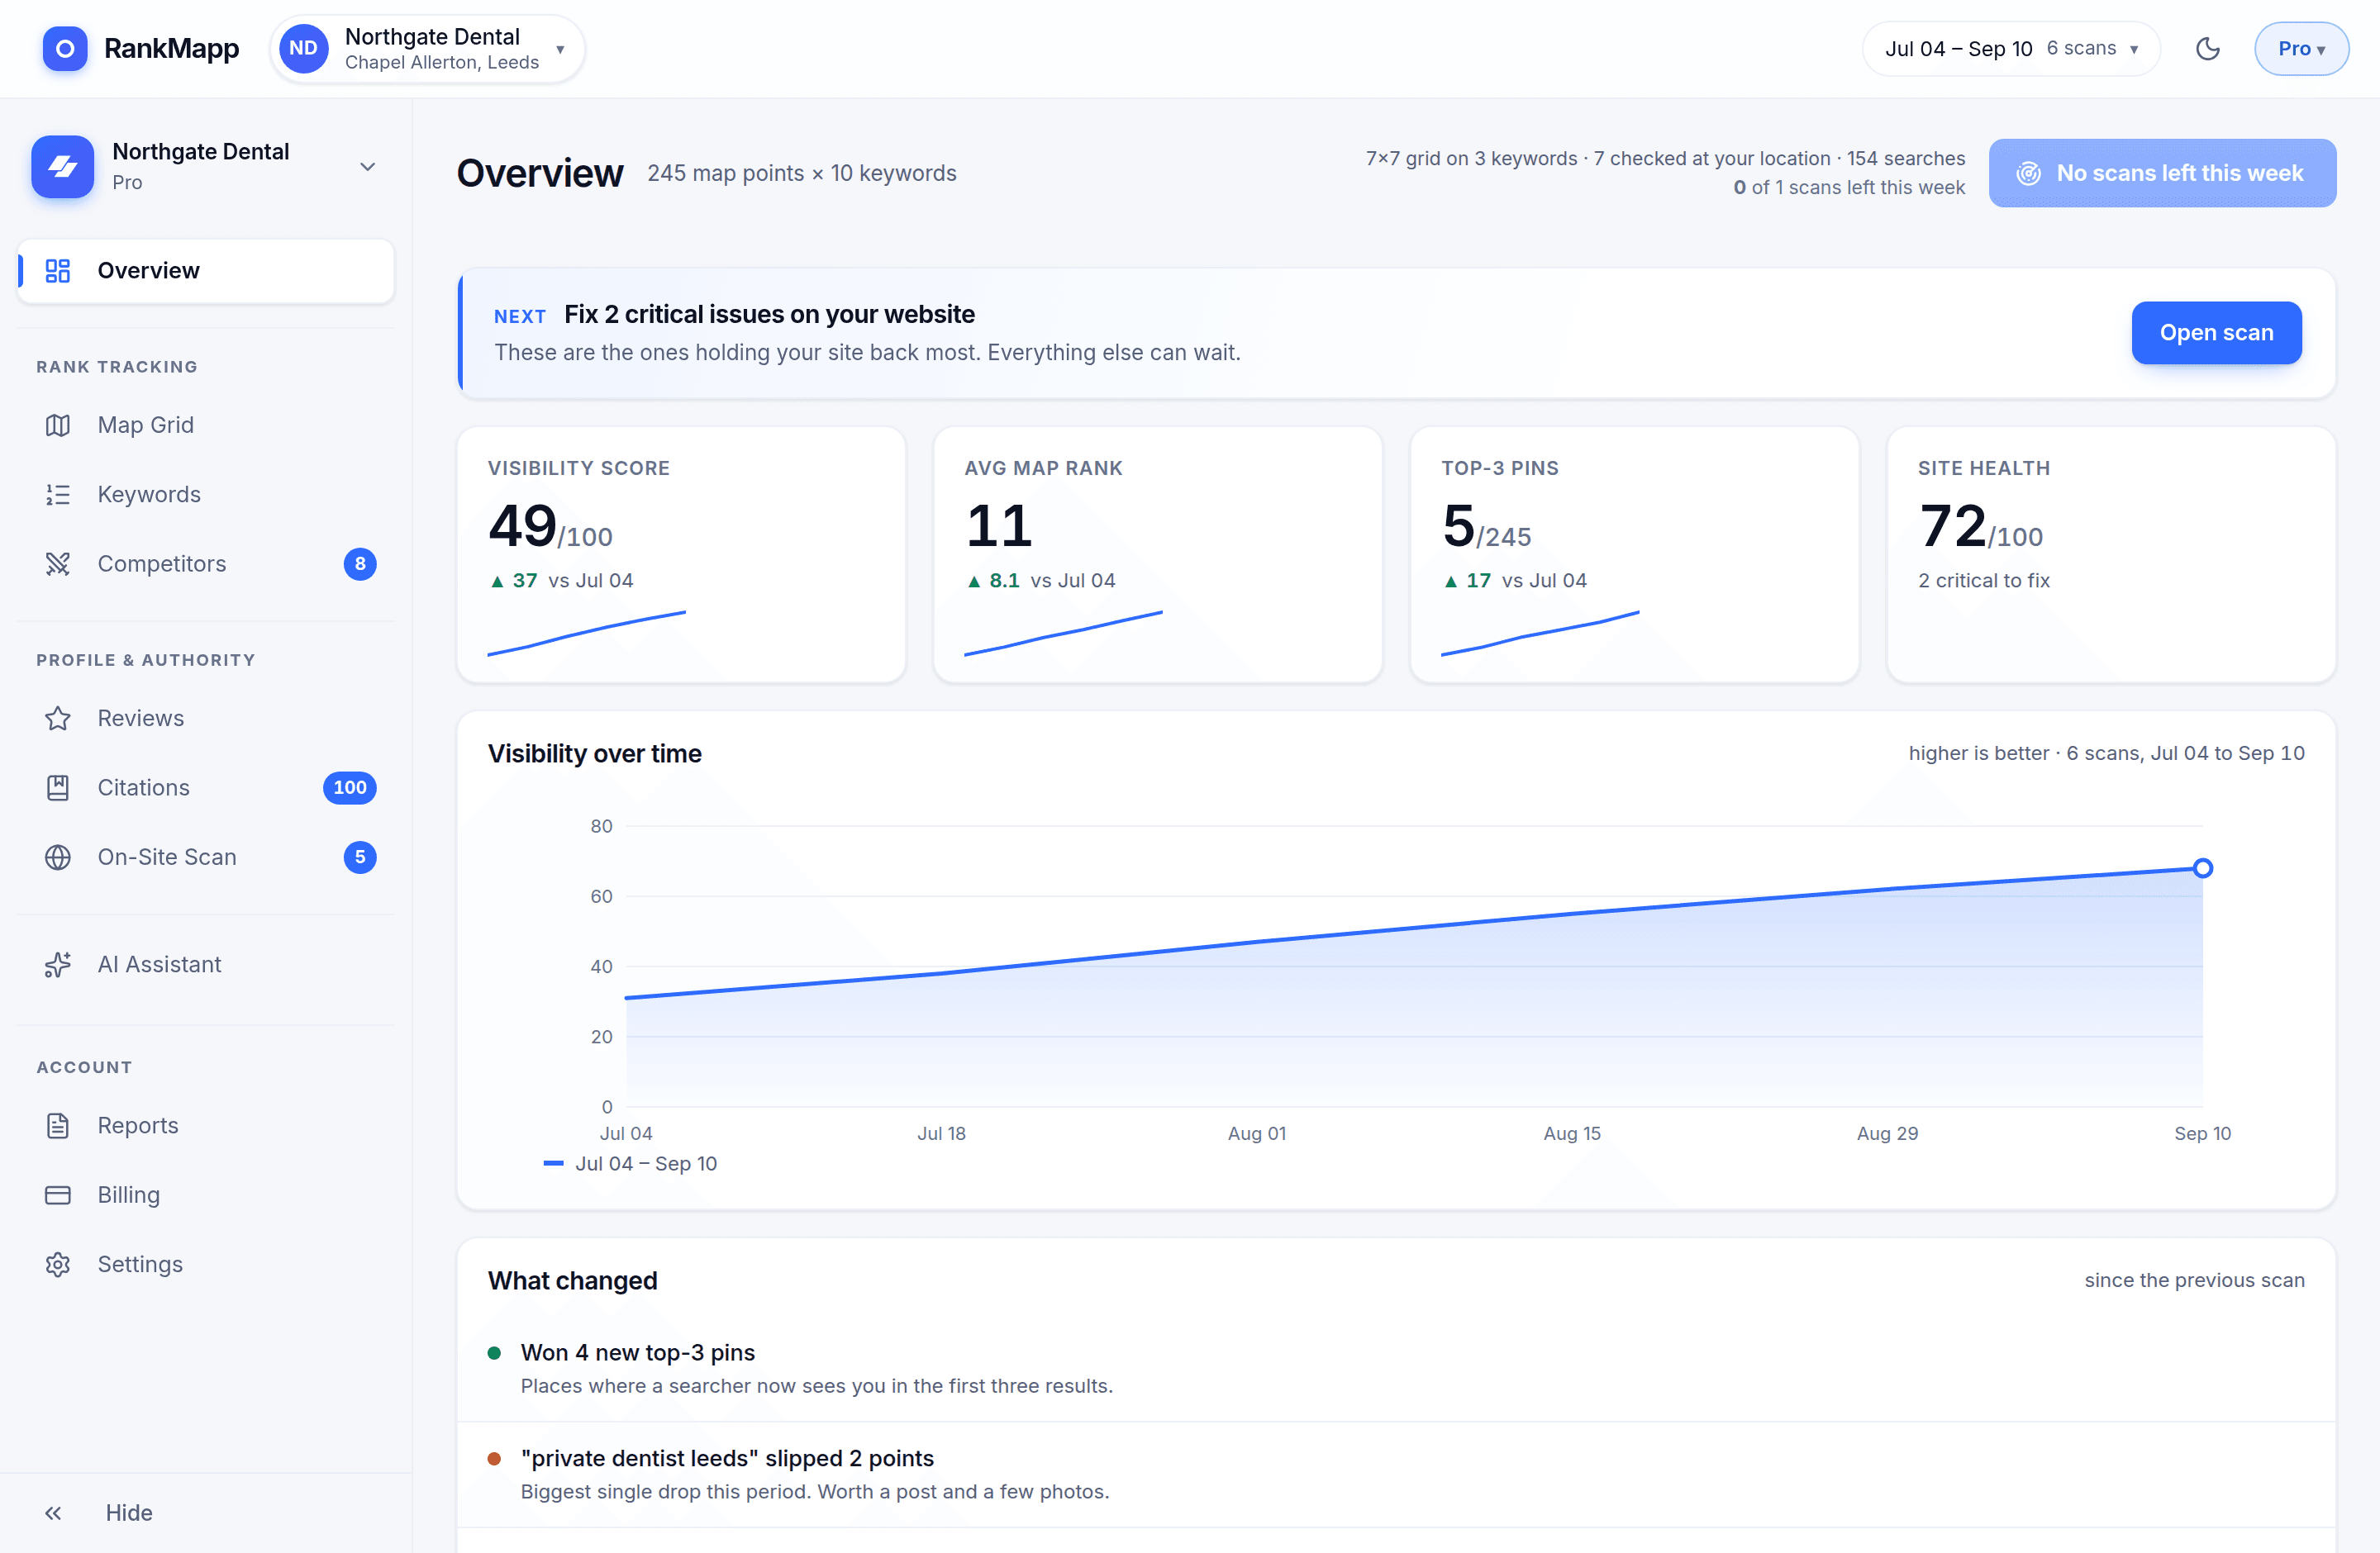Click the Citations bookmark icon

tap(58, 787)
